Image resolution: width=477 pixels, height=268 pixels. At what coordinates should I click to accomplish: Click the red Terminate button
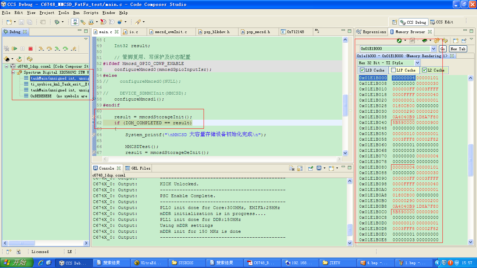[x=30, y=49]
